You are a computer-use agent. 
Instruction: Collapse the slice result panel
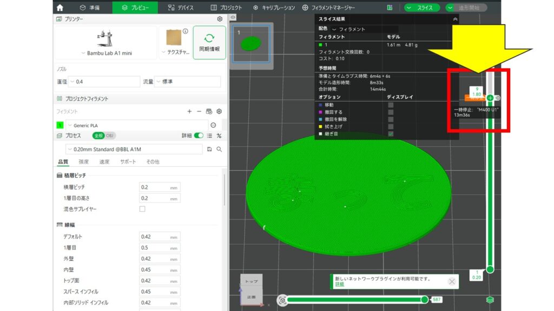click(x=455, y=19)
